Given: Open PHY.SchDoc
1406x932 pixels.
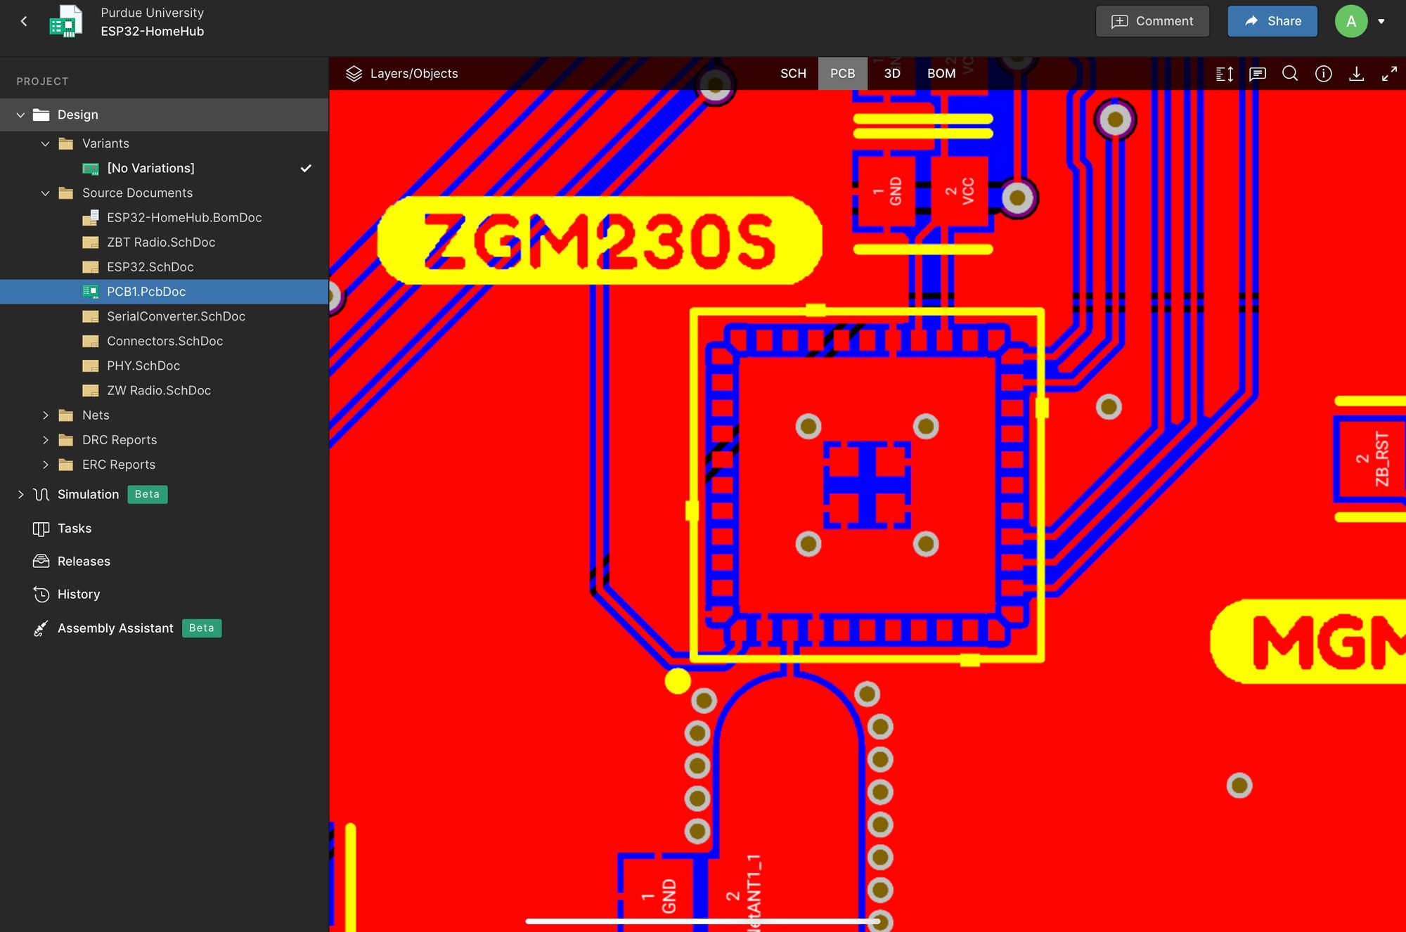Looking at the screenshot, I should click(143, 365).
